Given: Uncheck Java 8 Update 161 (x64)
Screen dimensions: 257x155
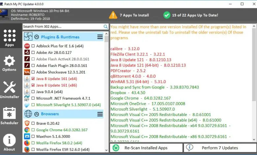Looking at the screenshot, I should pyautogui.click(x=33, y=79).
